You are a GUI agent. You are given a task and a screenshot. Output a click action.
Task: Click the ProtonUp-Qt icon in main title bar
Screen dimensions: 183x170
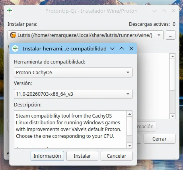[x=10, y=11]
